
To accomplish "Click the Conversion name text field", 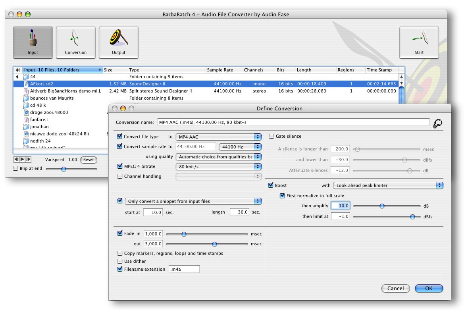I will point(293,122).
